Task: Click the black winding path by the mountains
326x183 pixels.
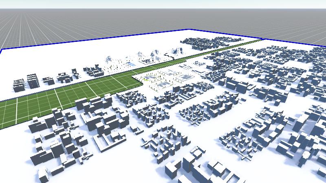Action: click(169, 57)
